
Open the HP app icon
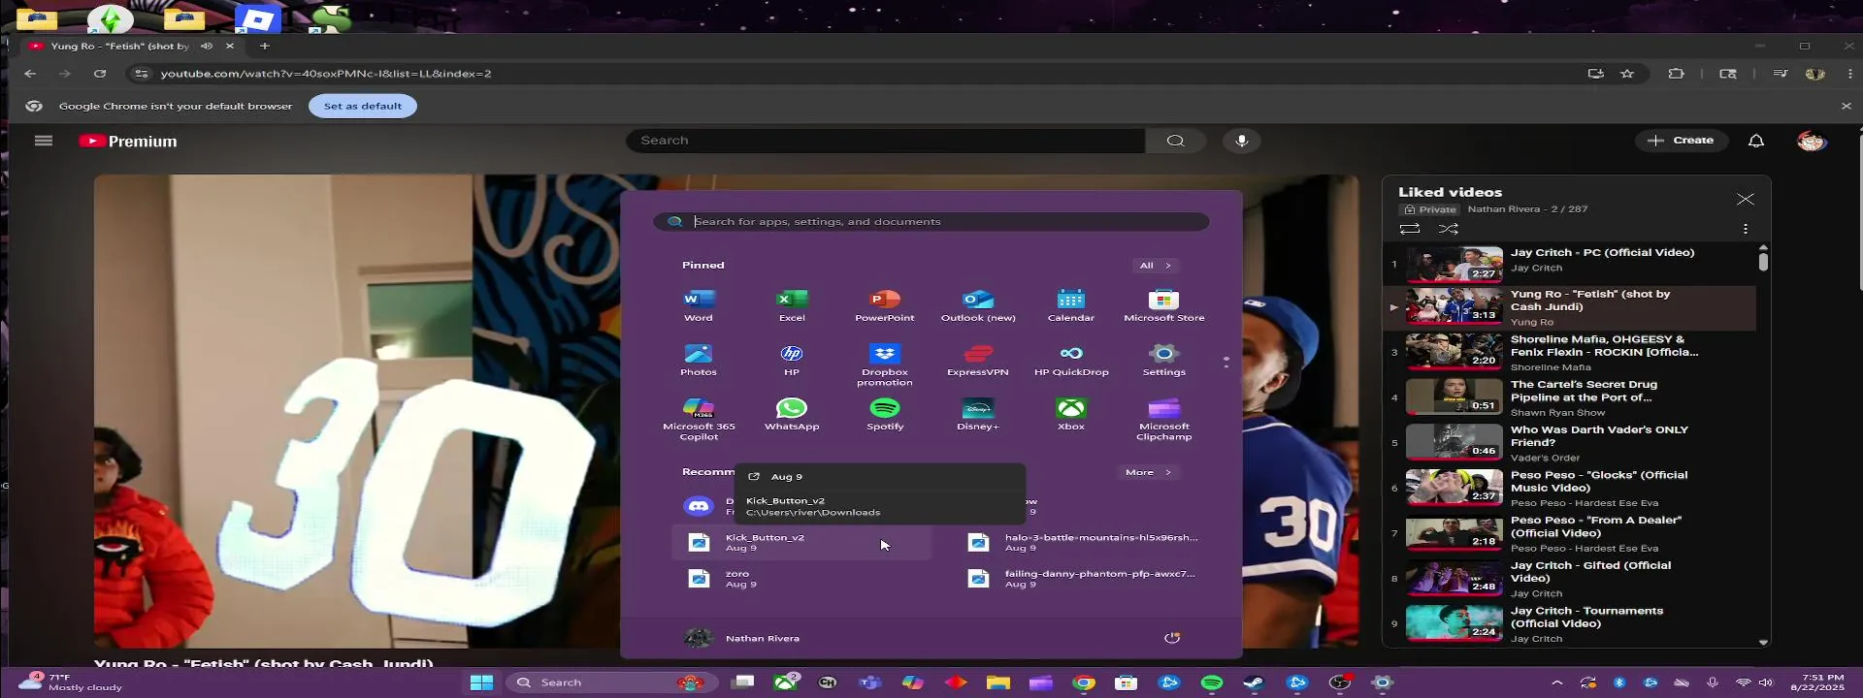[x=792, y=360]
